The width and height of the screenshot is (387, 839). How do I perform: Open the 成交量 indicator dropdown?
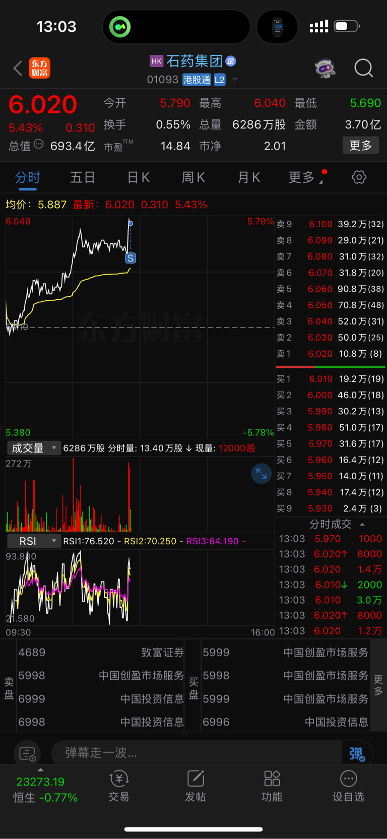(34, 448)
